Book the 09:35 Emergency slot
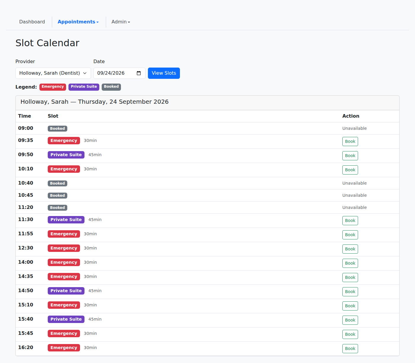 point(350,142)
